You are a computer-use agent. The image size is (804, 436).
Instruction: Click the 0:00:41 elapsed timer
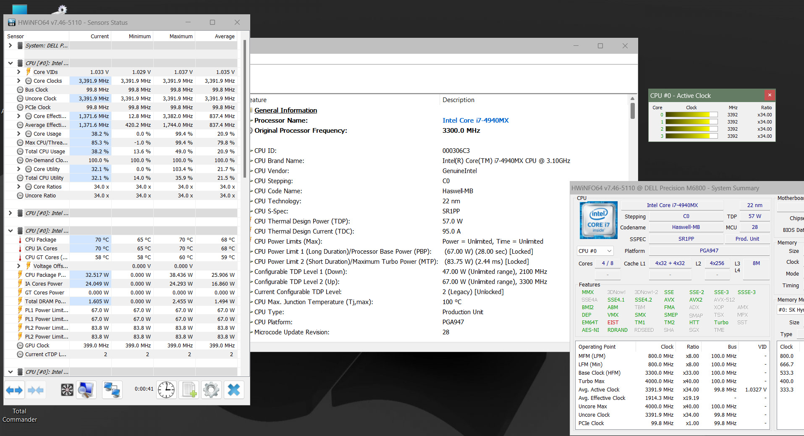click(144, 389)
